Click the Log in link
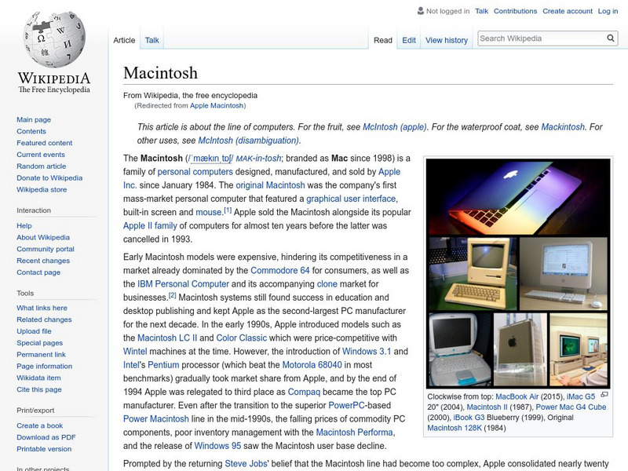The width and height of the screenshot is (628, 471). 608,11
